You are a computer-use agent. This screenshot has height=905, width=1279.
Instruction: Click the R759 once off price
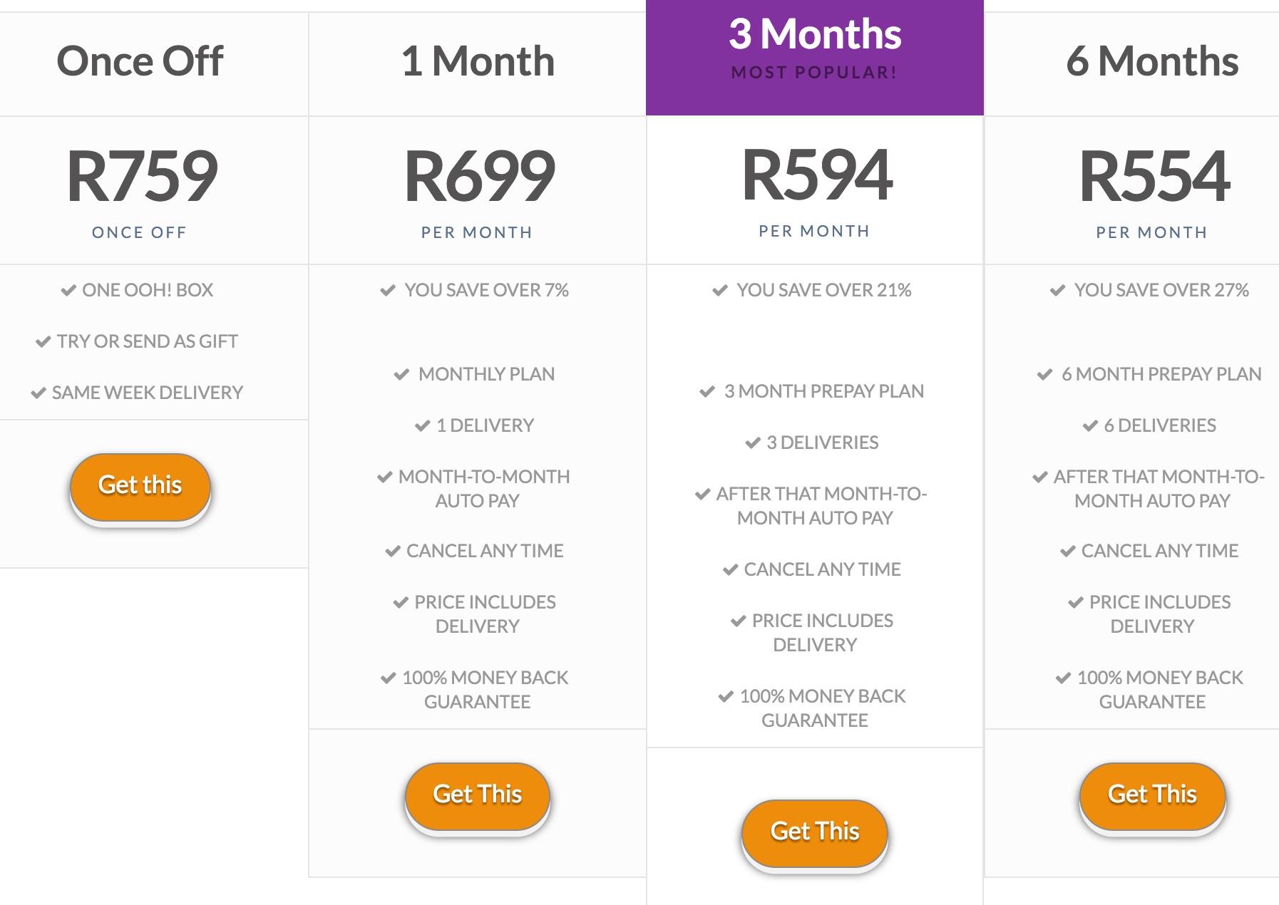point(142,177)
